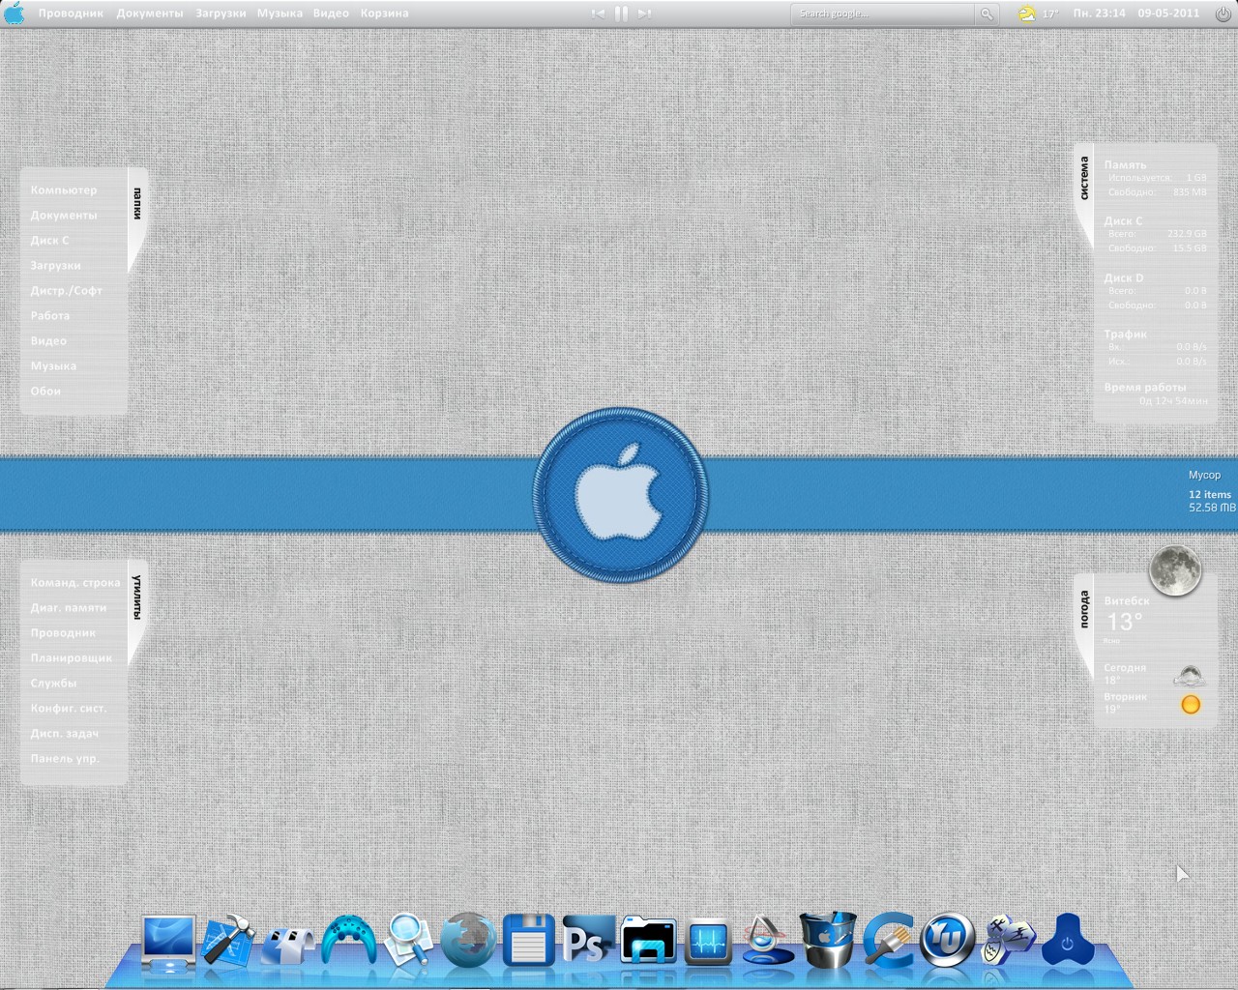The width and height of the screenshot is (1238, 990).
Task: Launch the blue C brush cleaner icon
Action: coord(888,941)
